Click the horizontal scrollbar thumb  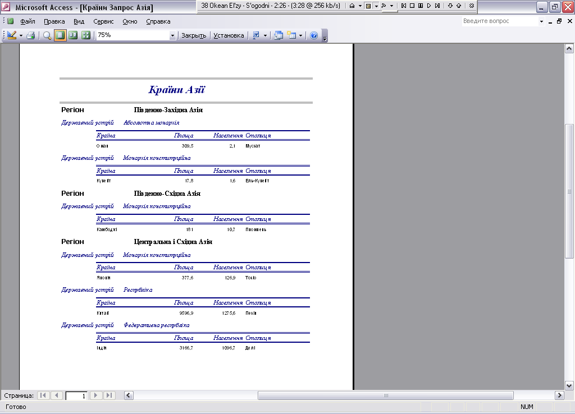point(385,395)
